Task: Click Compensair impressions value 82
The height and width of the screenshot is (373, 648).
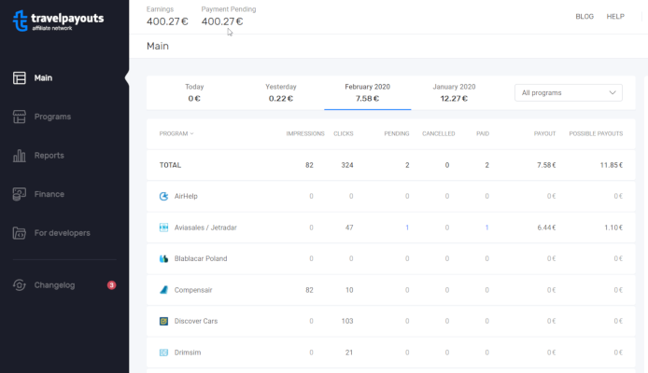Action: (309, 290)
